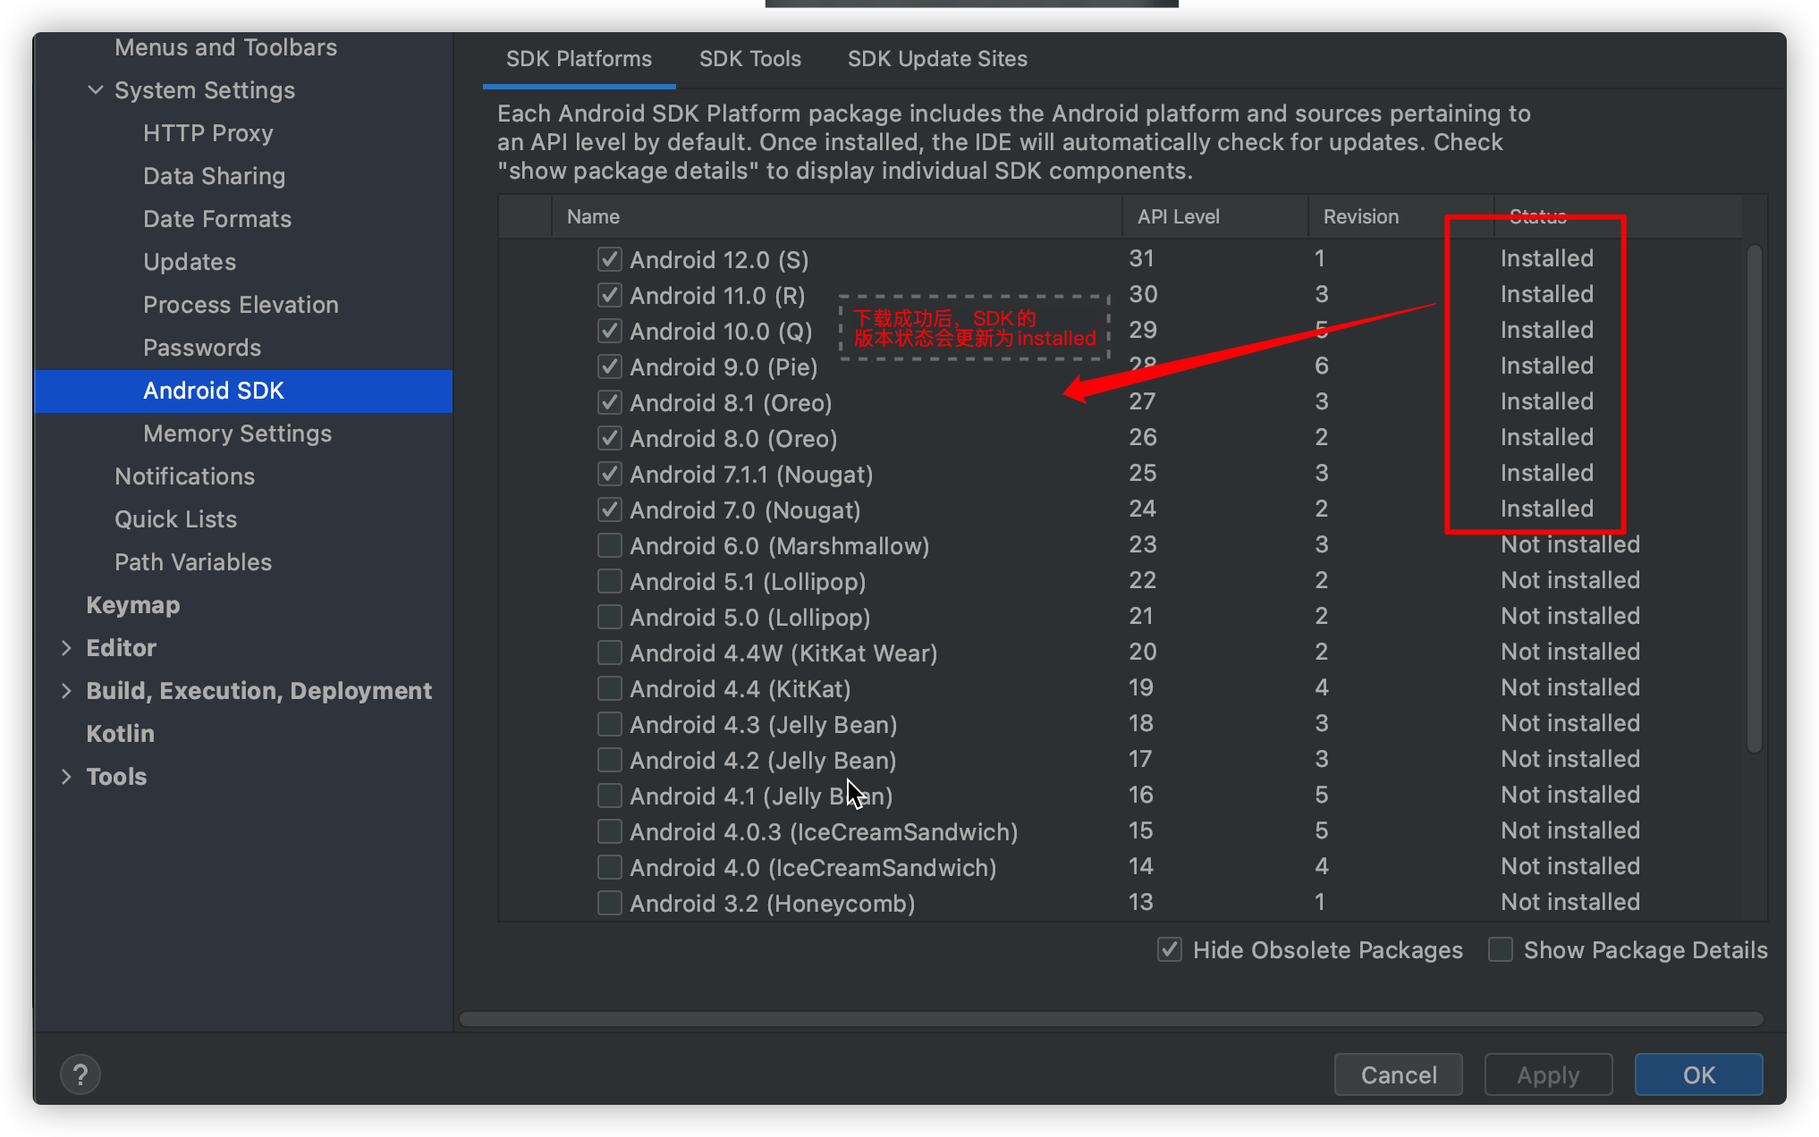Image resolution: width=1819 pixels, height=1137 pixels.
Task: Switch to the SDK Tools tab
Action: click(x=749, y=59)
